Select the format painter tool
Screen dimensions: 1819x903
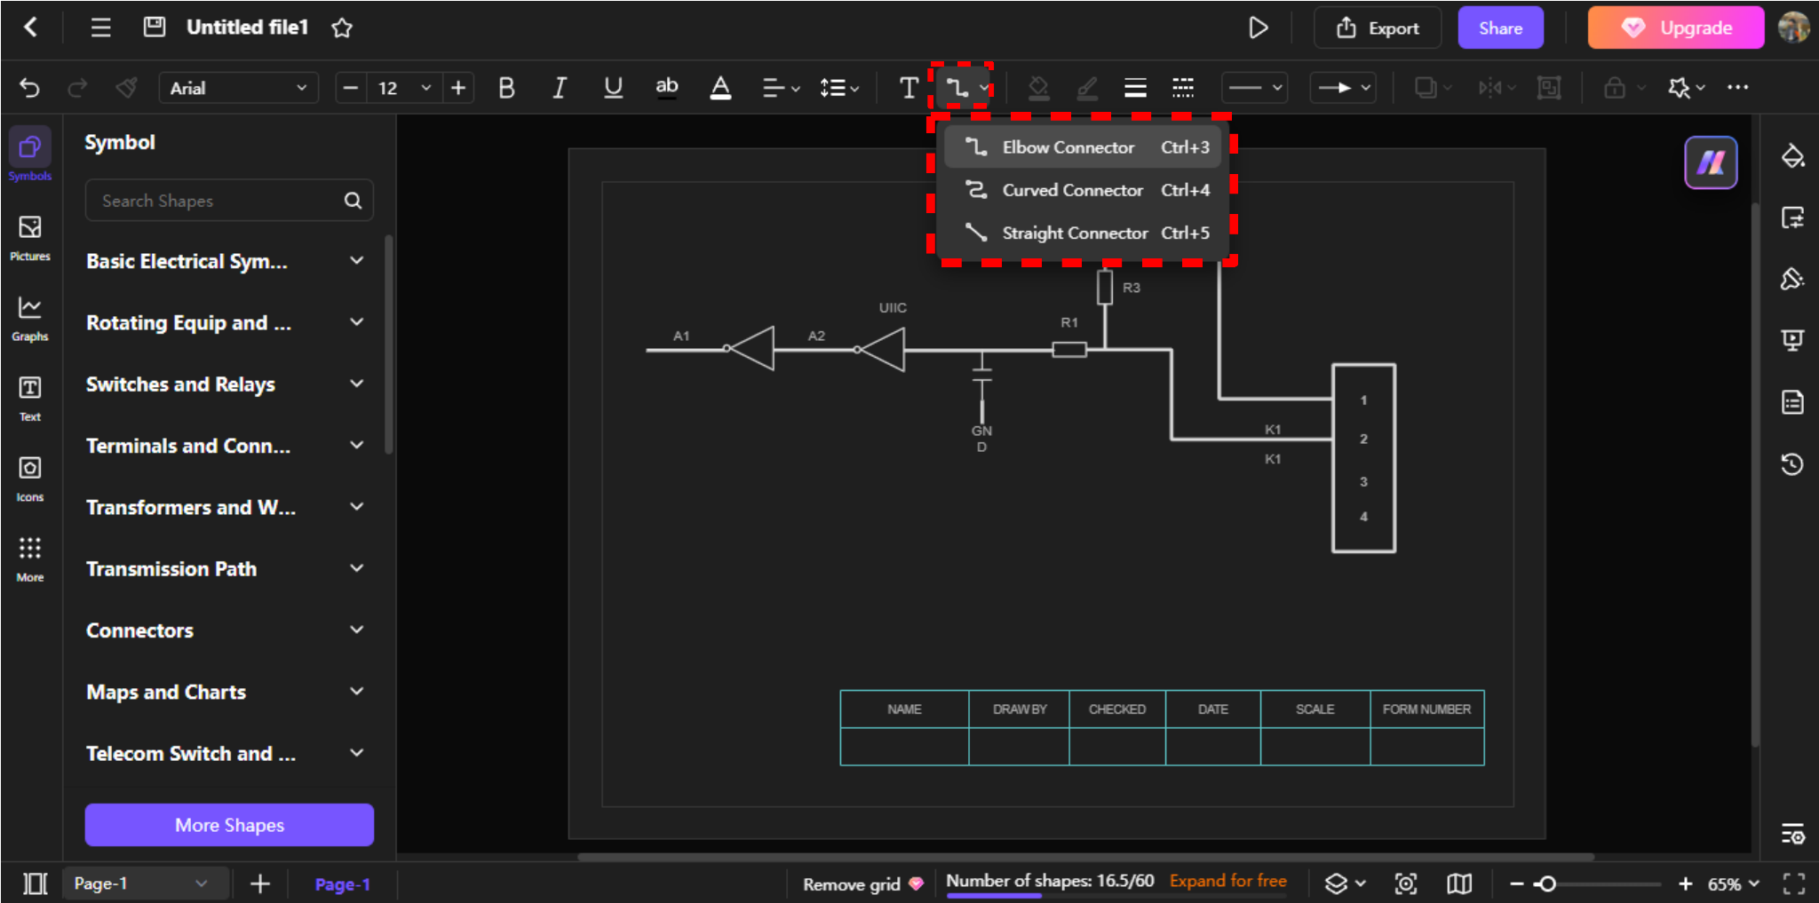tap(127, 88)
